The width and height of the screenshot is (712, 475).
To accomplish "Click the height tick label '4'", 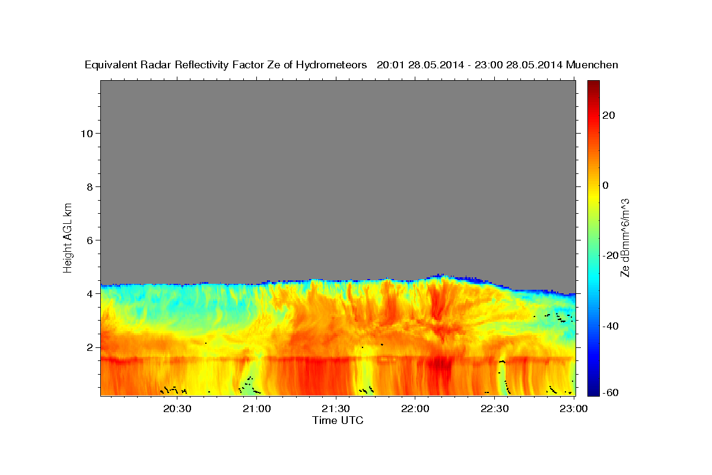I will pyautogui.click(x=90, y=294).
